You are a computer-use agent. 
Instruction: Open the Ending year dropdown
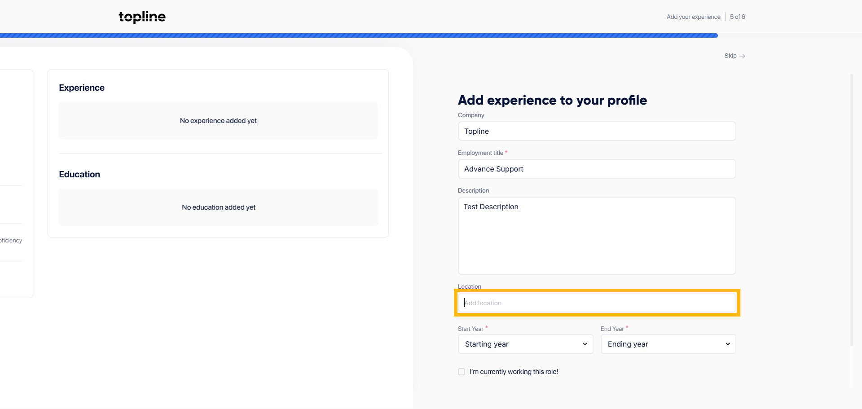pyautogui.click(x=668, y=344)
